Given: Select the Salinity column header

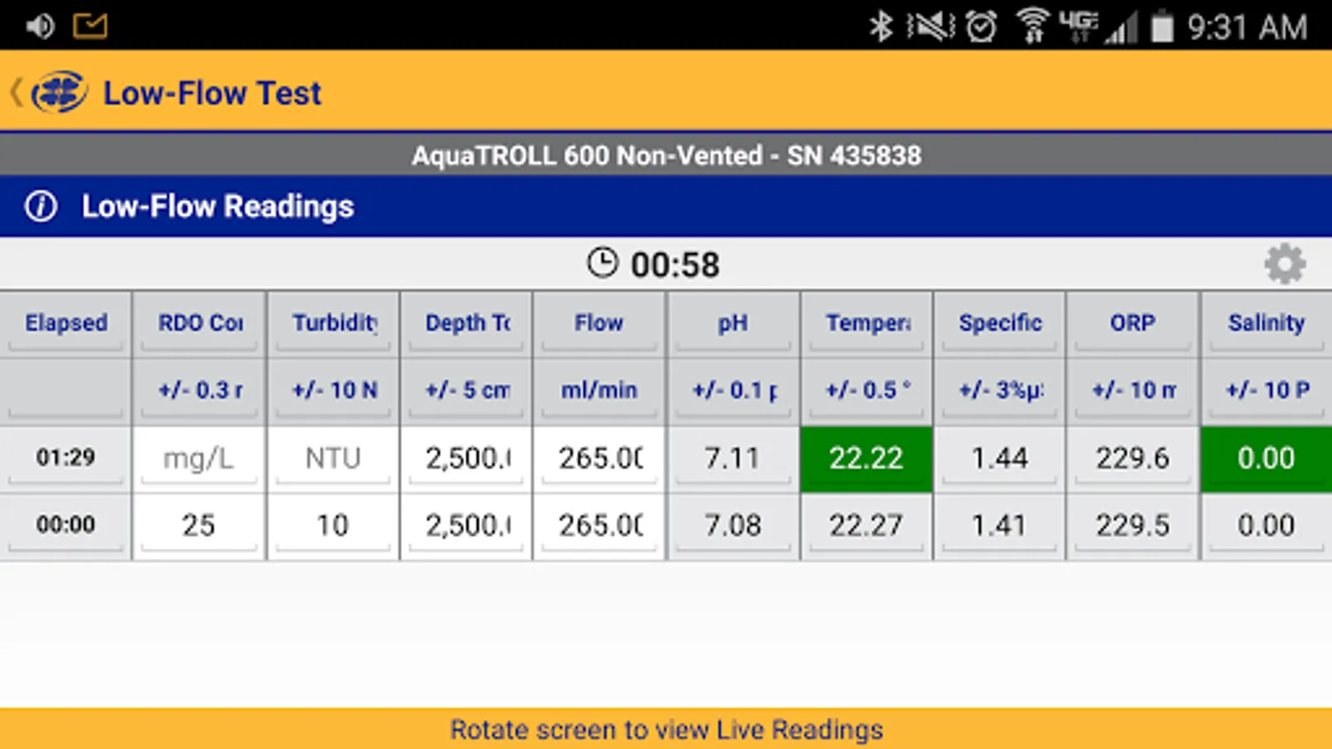Looking at the screenshot, I should tap(1266, 324).
